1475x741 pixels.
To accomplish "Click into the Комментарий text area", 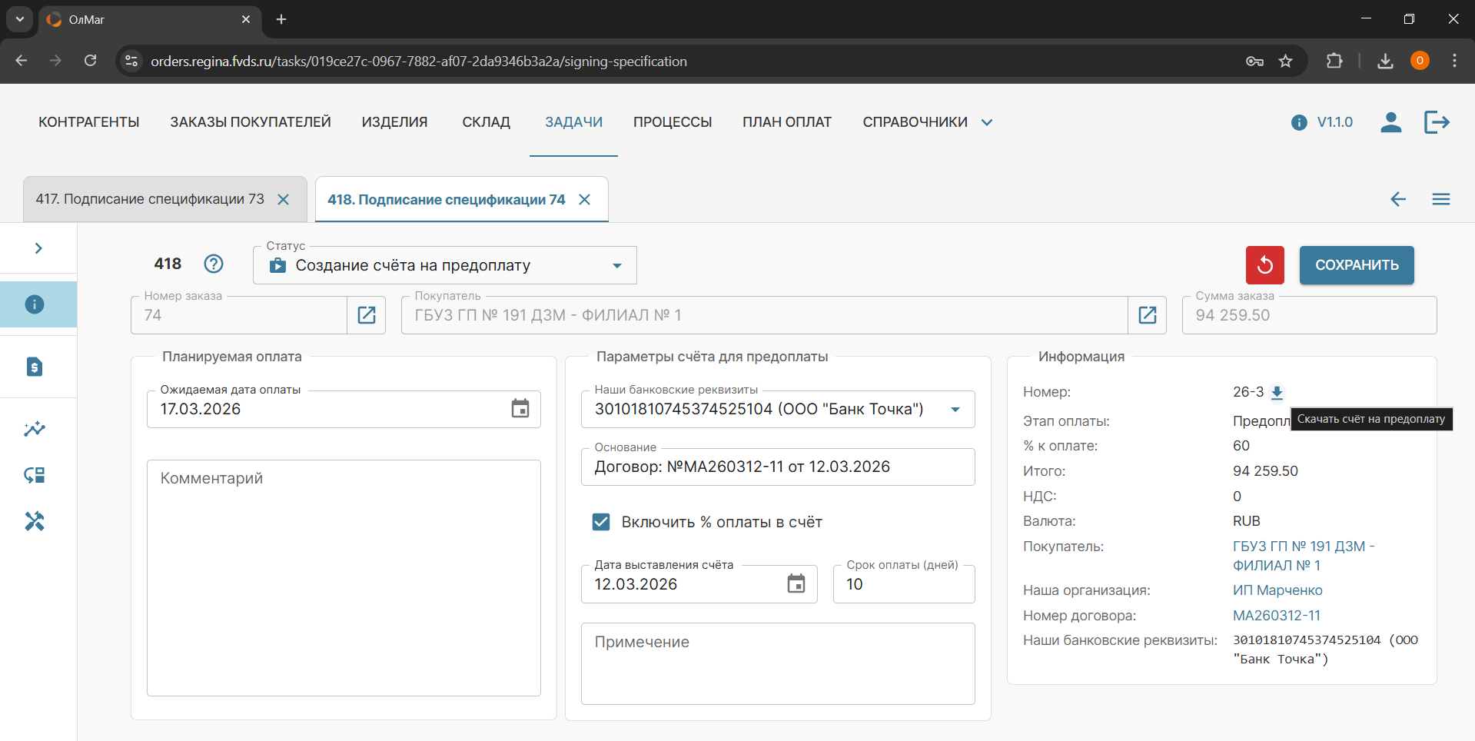I will [x=344, y=577].
